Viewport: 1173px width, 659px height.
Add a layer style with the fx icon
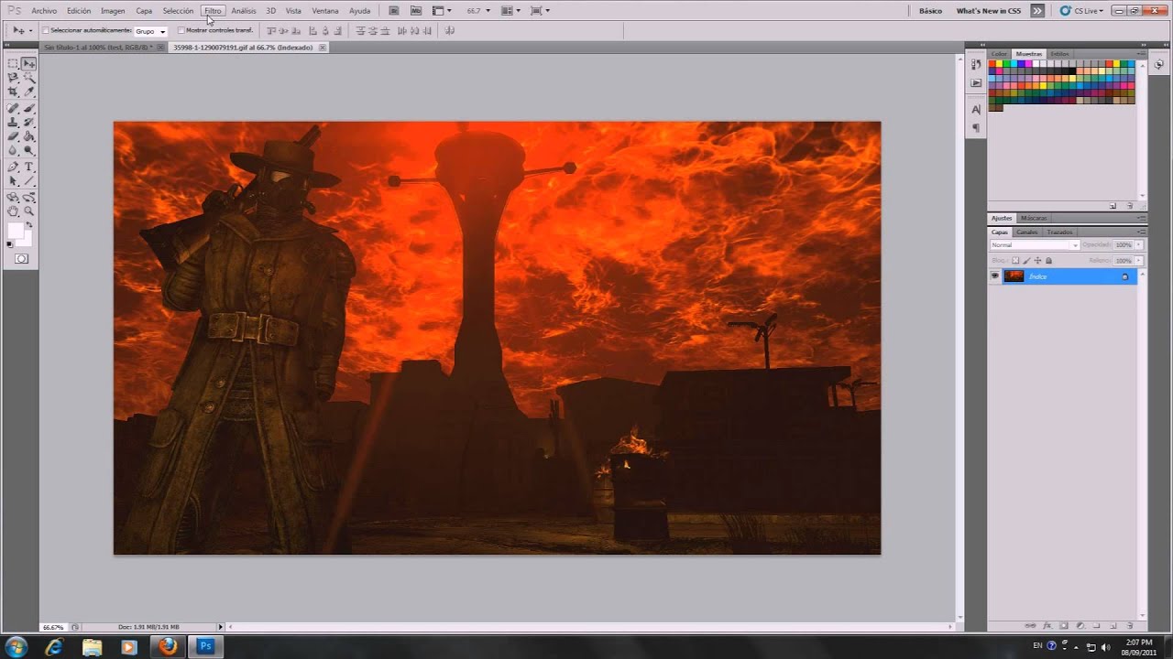(x=1049, y=626)
